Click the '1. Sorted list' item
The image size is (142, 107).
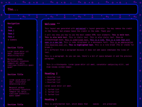52,90
